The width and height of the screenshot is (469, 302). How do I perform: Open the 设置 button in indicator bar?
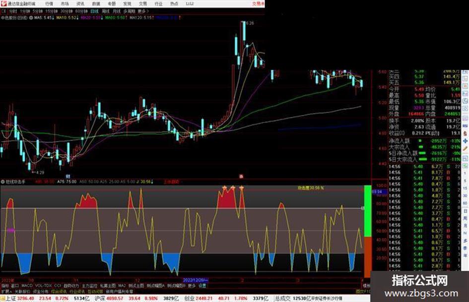coord(202,286)
